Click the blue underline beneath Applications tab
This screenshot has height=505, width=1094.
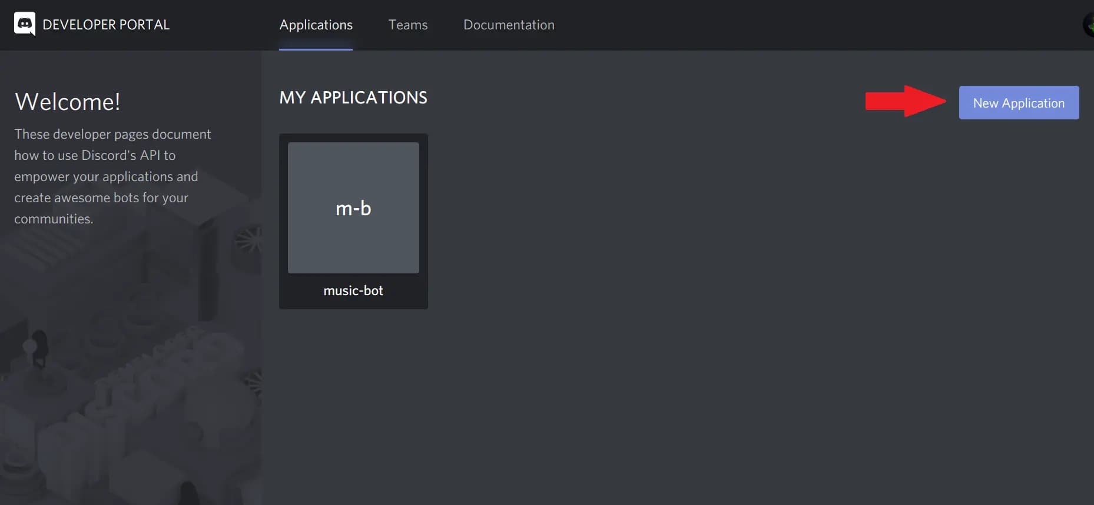click(316, 49)
